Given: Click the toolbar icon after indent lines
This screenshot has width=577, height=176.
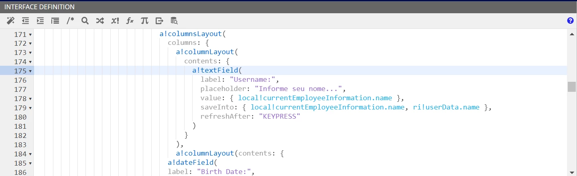Looking at the screenshot, I should 55,20.
